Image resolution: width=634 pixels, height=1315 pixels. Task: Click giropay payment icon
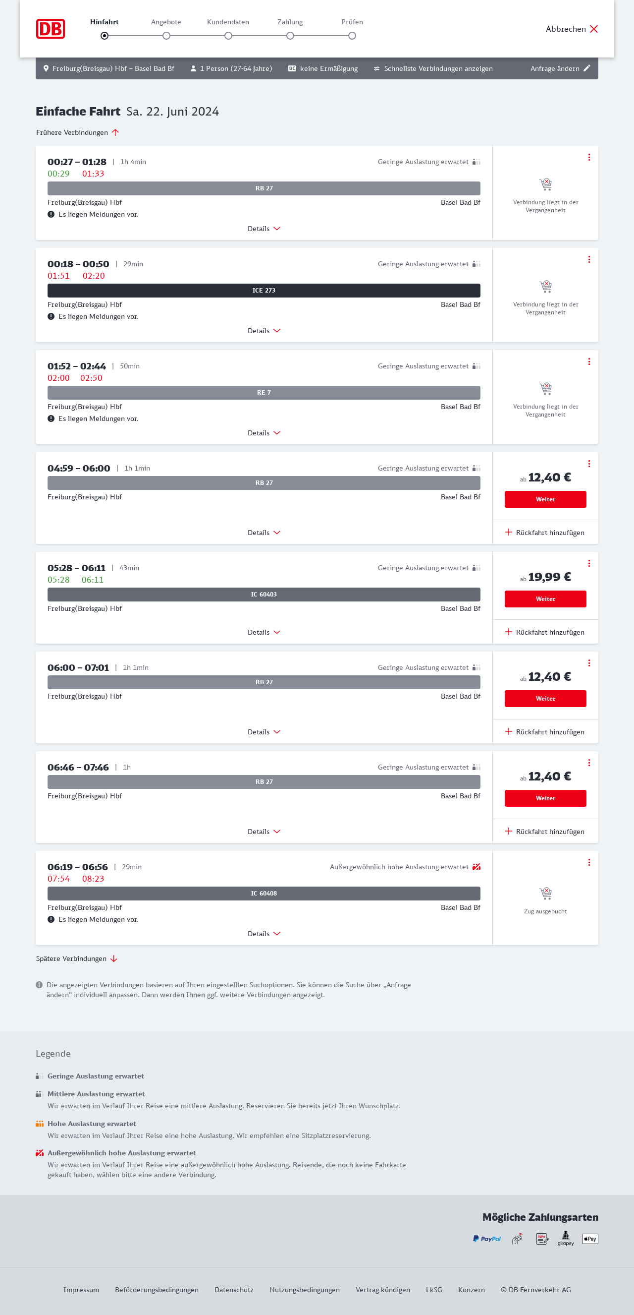point(565,1239)
